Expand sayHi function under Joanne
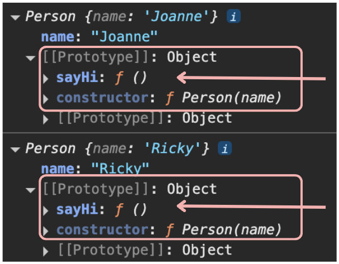The width and height of the screenshot is (339, 264). point(46,79)
